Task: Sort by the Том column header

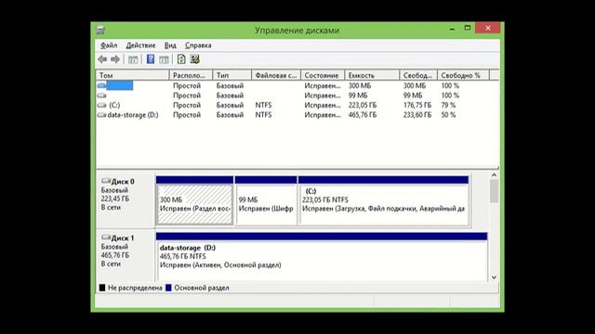Action: [132, 75]
